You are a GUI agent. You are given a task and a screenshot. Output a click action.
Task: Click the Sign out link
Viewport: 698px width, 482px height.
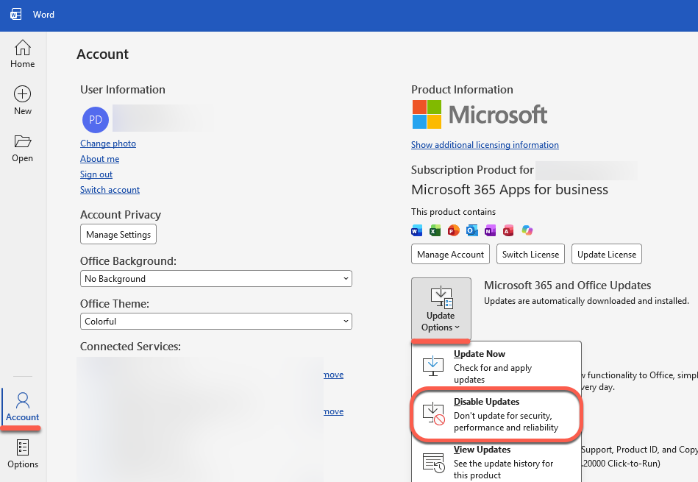pos(96,174)
